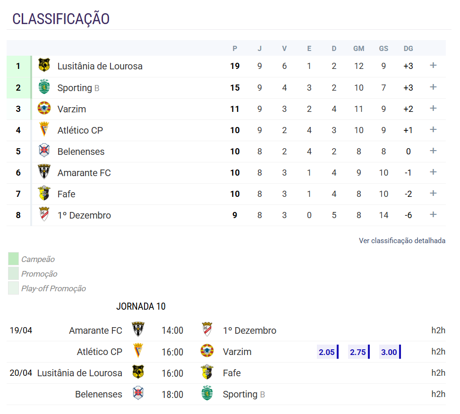Expand the Varzim row plus sign
The image size is (460, 414).
click(x=433, y=108)
